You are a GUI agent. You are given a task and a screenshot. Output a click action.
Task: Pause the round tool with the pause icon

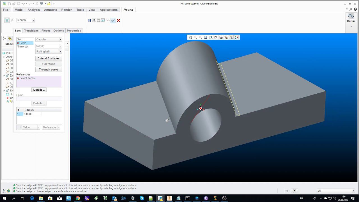point(89,20)
